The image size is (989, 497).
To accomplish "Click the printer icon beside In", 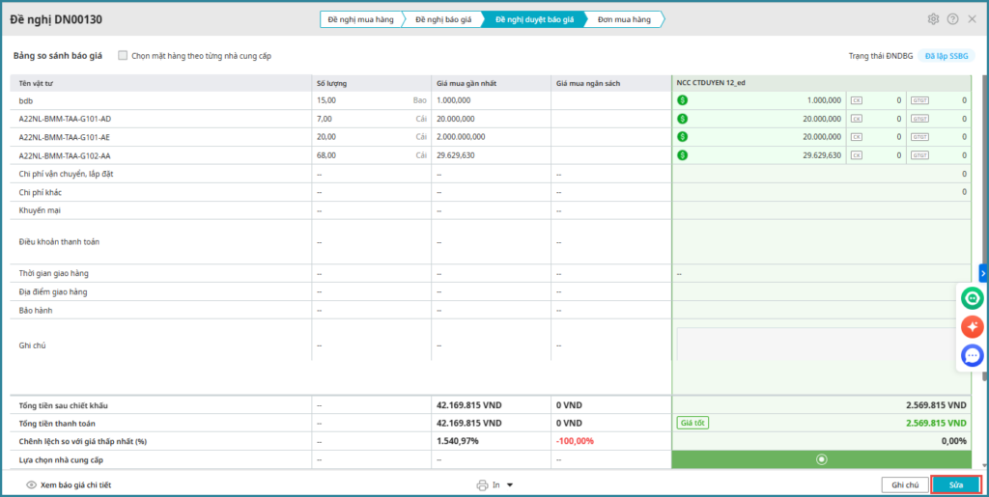I will [482, 485].
